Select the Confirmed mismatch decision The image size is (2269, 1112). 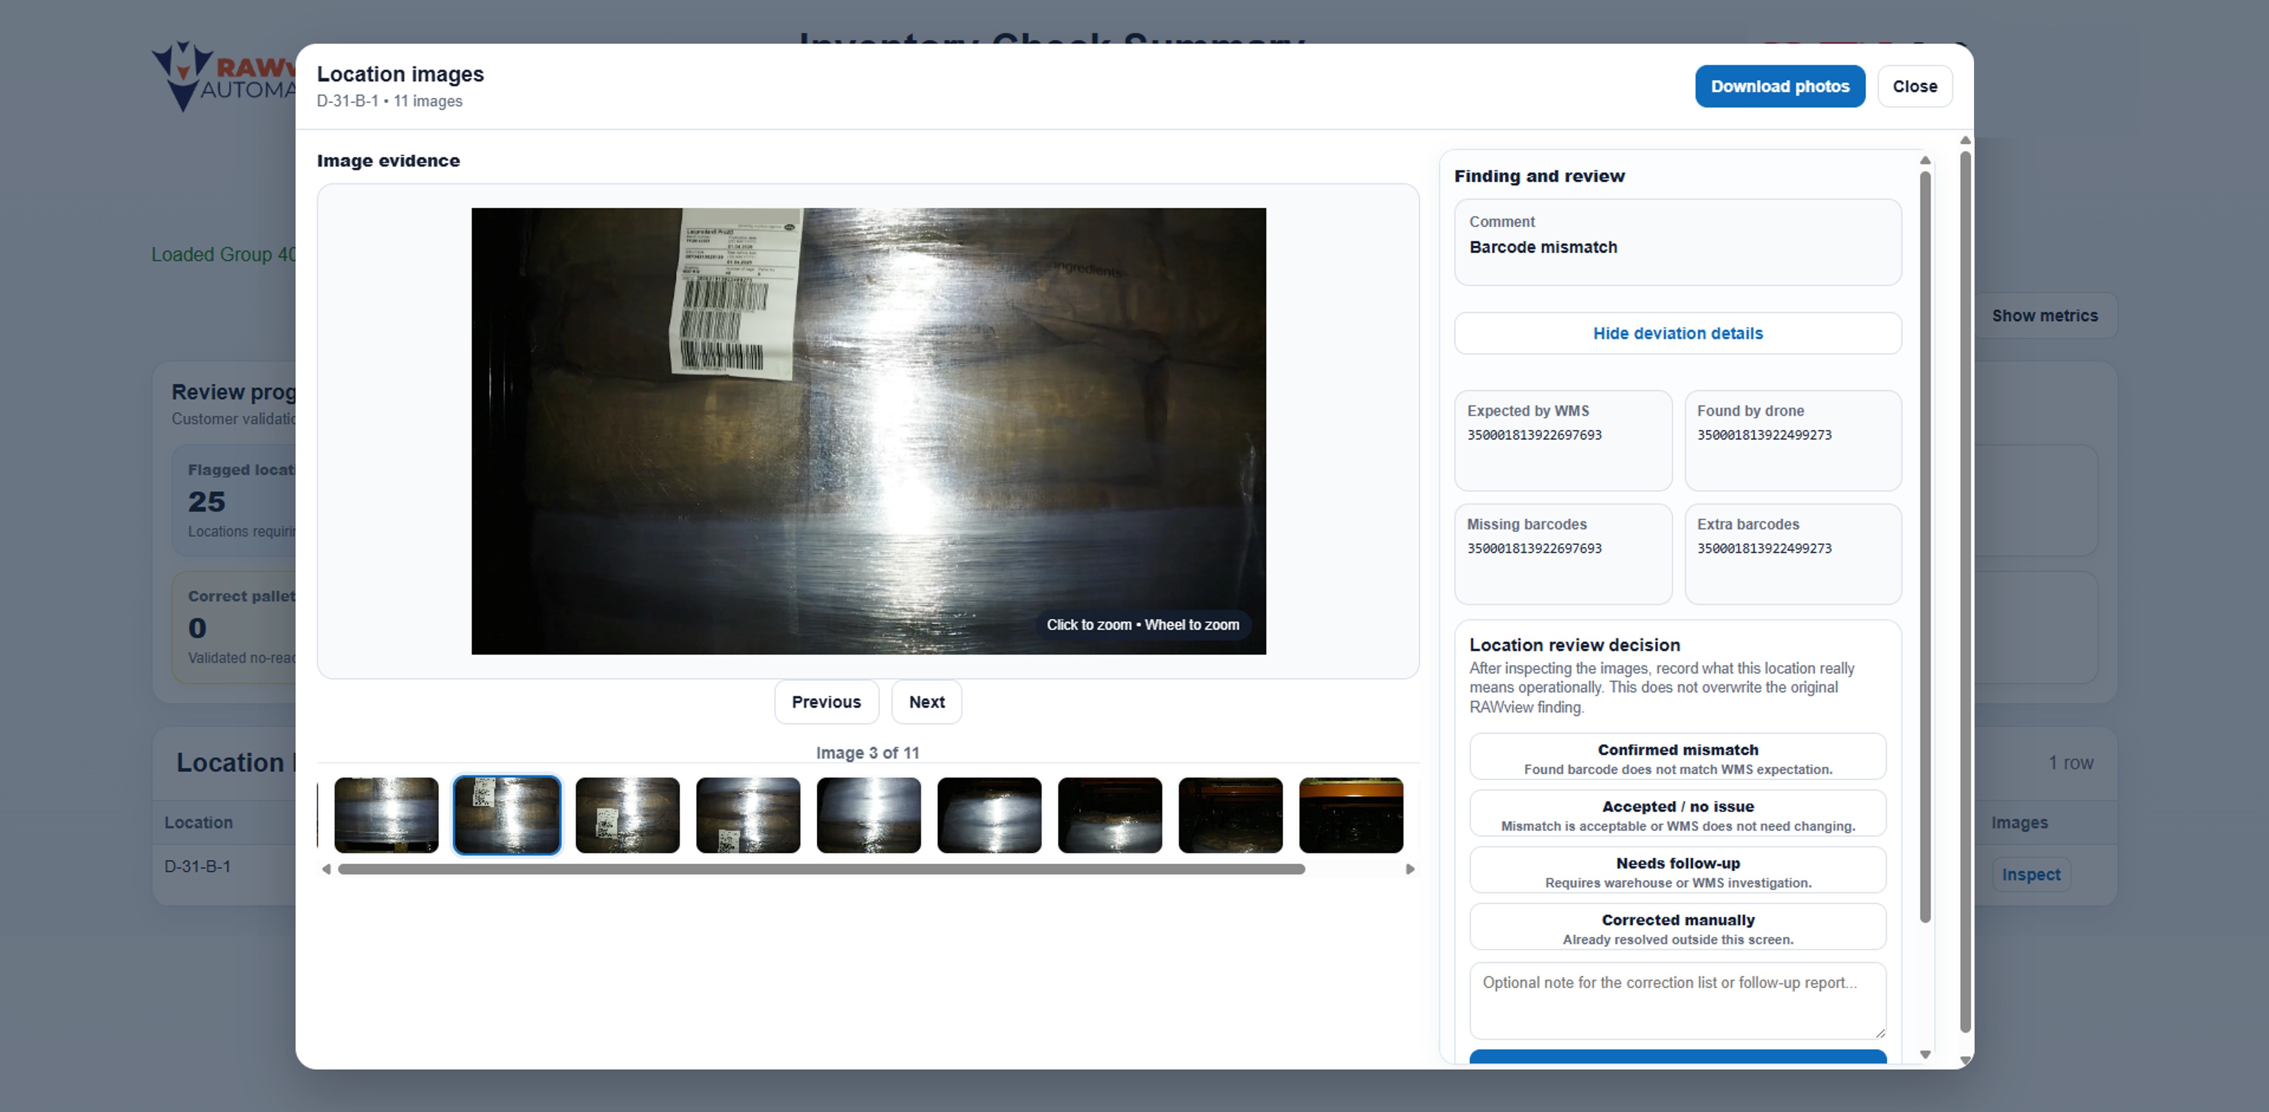1677,757
